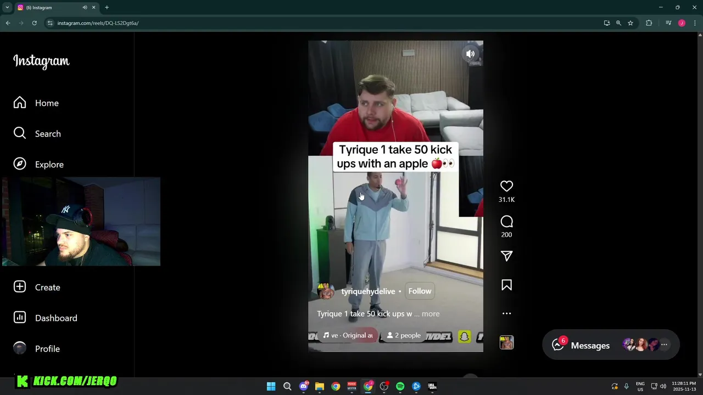Image resolution: width=703 pixels, height=395 pixels.
Task: Open the tyriquehydelive username link
Action: (x=368, y=291)
